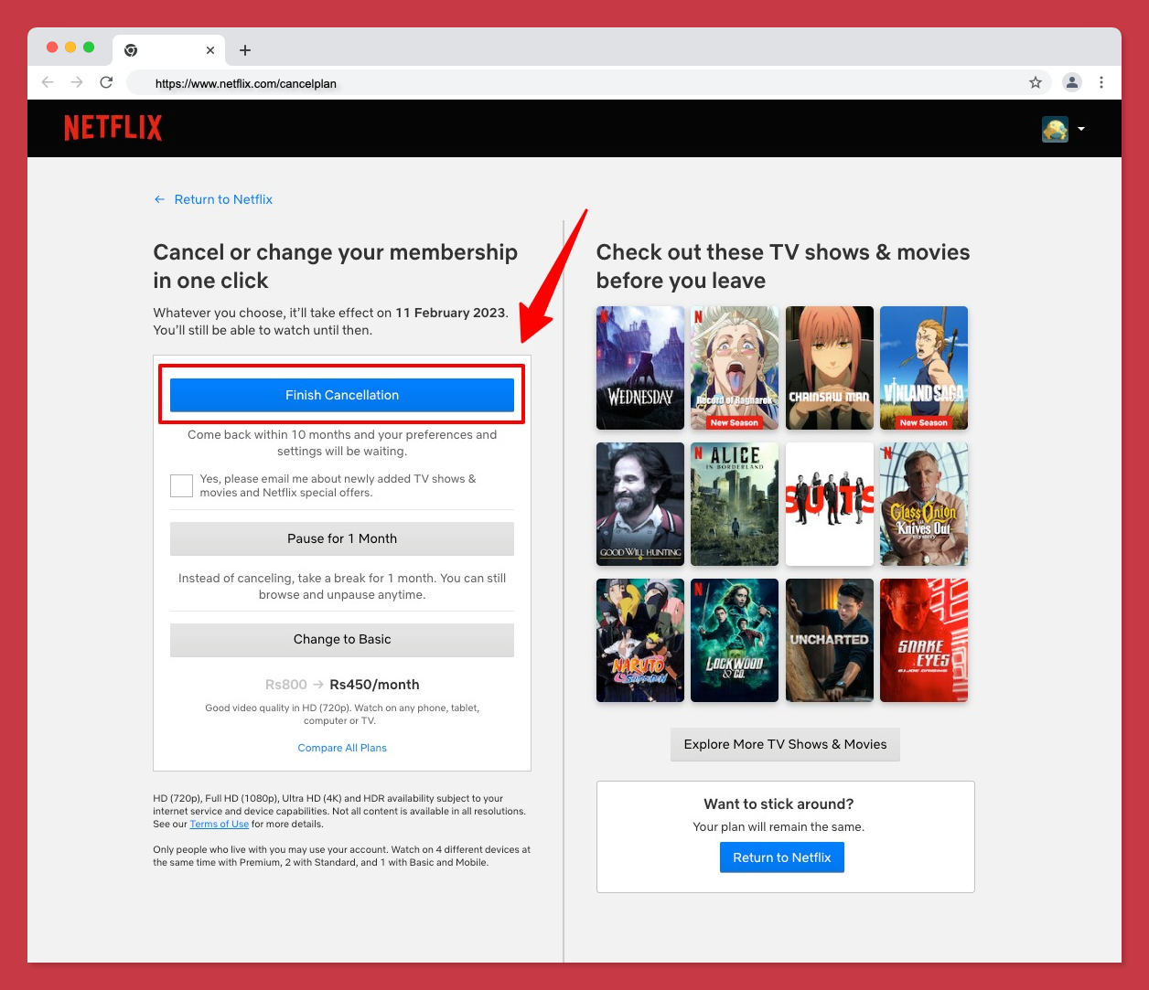Open the Snake Eyes poster
Screen dimensions: 1149x990
pyautogui.click(x=924, y=640)
